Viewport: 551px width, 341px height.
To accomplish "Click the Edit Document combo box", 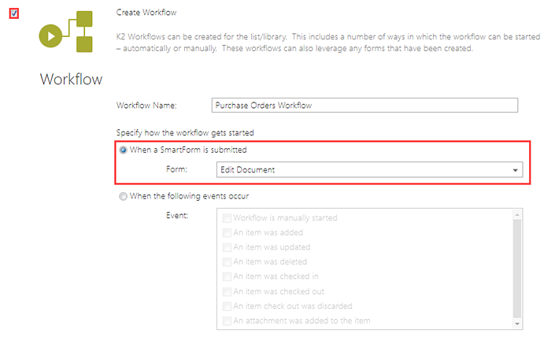I will coord(364,170).
